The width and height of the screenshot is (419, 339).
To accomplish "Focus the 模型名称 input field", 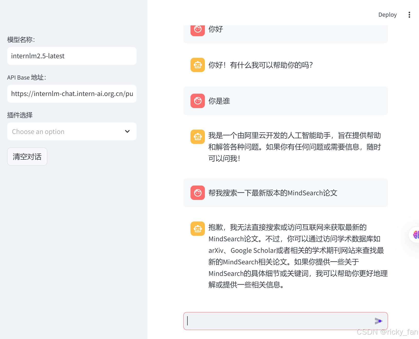I will point(72,56).
